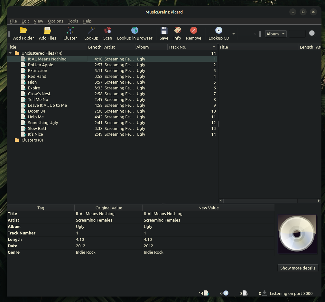Click the file icon next to Expire
325x302 pixels.
(23, 88)
